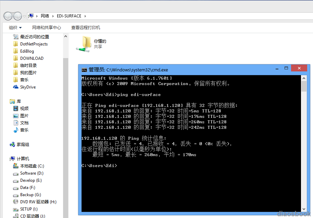The width and height of the screenshot is (313, 218).
Task: Click the computer icon in address bar
Action: coord(31,16)
